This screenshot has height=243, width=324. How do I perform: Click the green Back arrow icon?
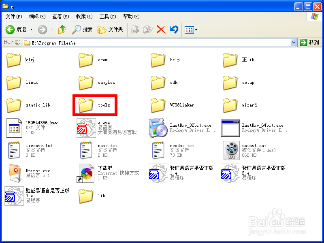[10, 30]
